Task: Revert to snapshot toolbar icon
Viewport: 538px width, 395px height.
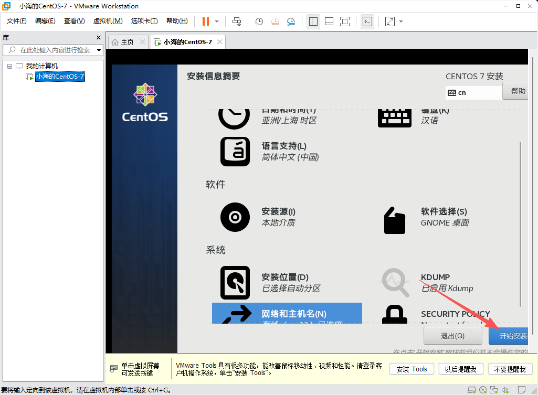Action: tap(275, 22)
